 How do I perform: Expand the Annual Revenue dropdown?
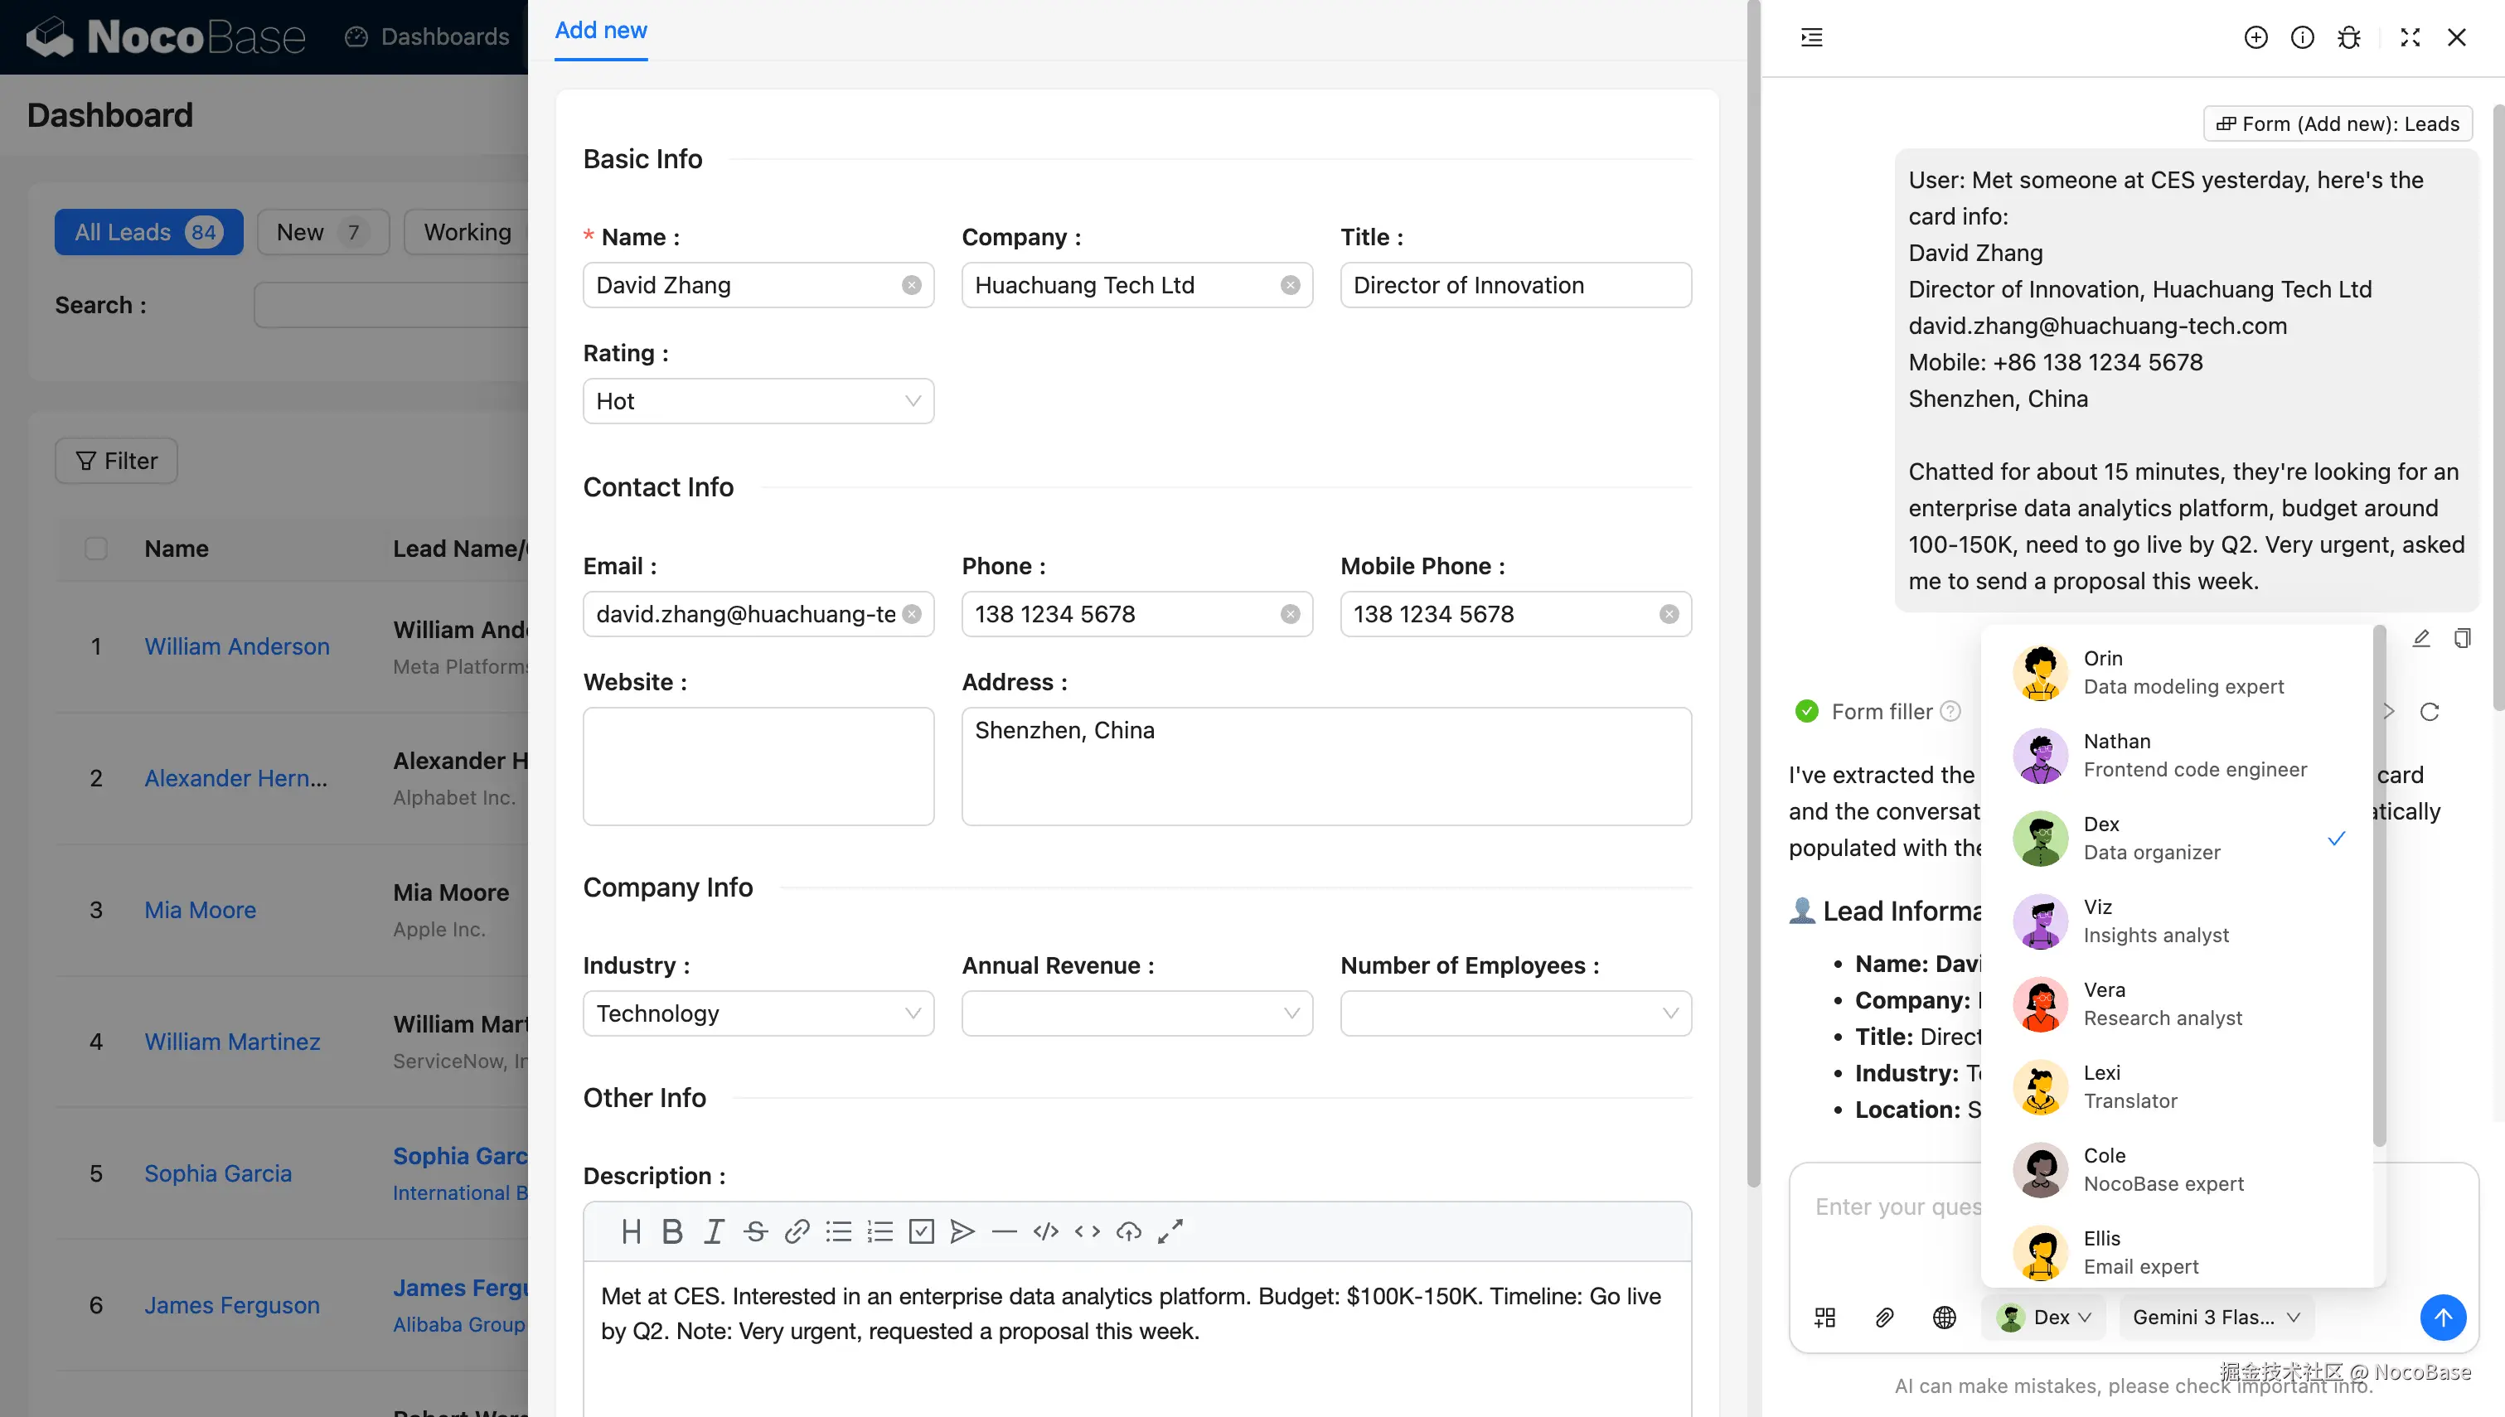click(1136, 1013)
